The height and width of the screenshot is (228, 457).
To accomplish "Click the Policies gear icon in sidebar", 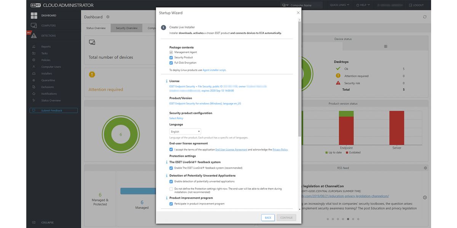I will point(34,60).
